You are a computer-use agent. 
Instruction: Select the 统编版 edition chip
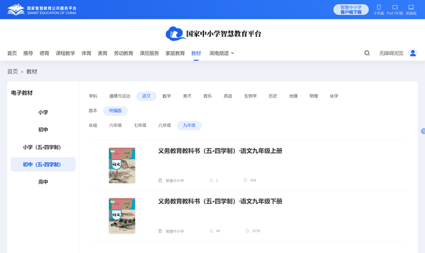click(x=115, y=111)
